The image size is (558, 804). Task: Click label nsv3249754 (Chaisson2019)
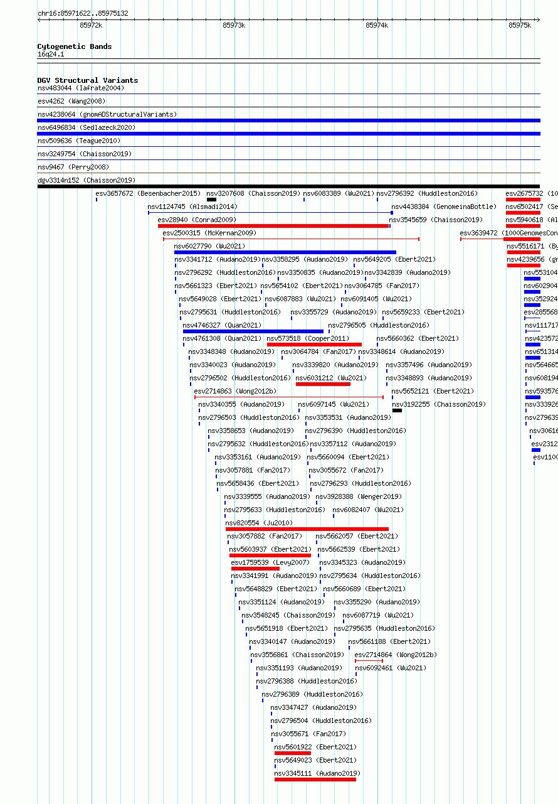pos(85,154)
